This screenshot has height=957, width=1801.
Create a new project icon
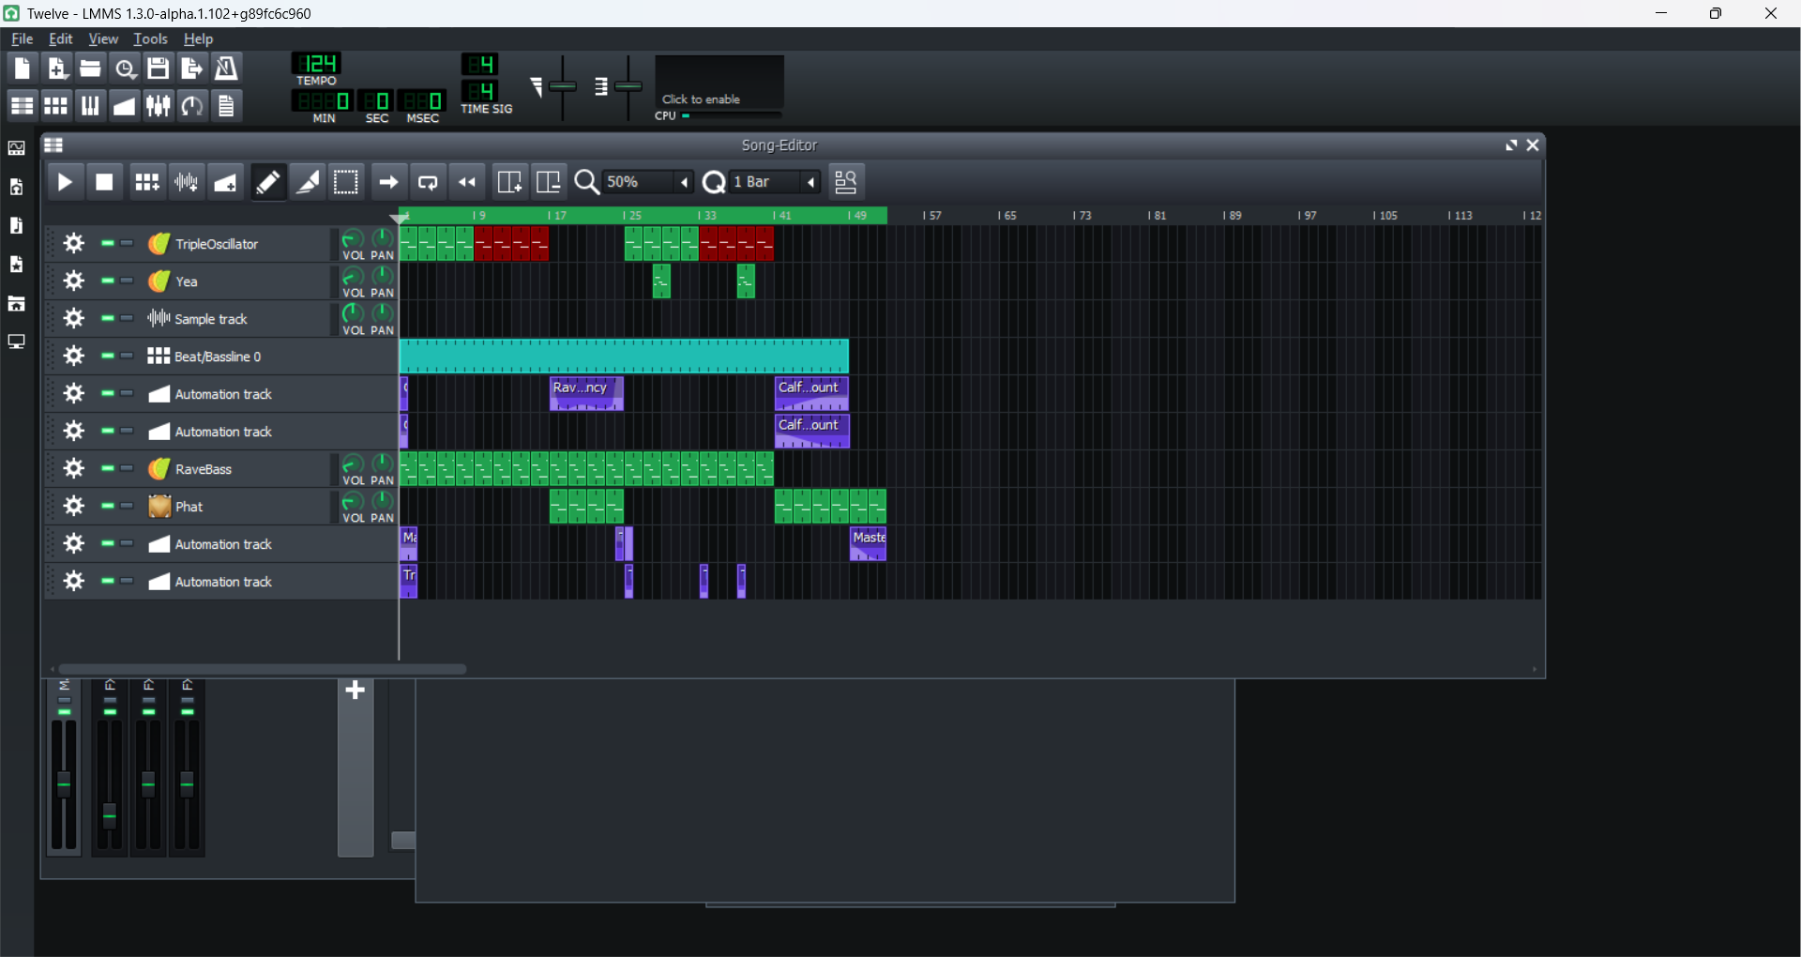22,68
